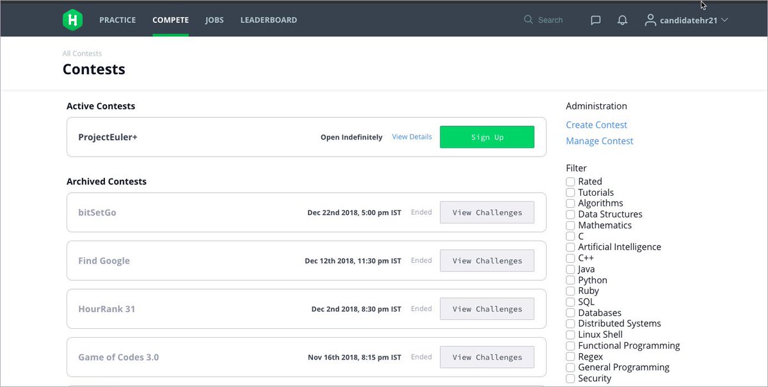The image size is (768, 387).
Task: Check the Tutorials filter
Action: click(x=570, y=193)
